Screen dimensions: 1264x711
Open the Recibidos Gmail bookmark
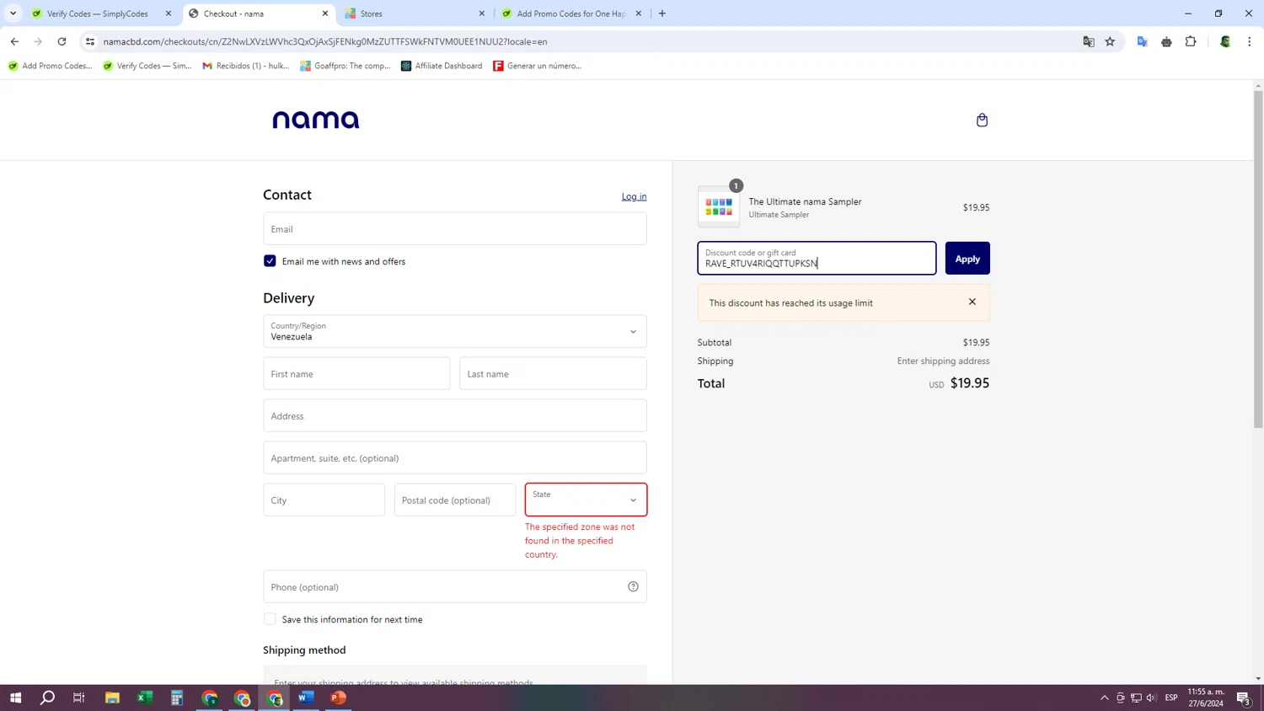point(245,66)
